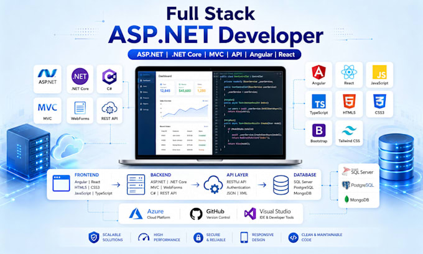Click the Frontend browser window icon

click(x=61, y=183)
